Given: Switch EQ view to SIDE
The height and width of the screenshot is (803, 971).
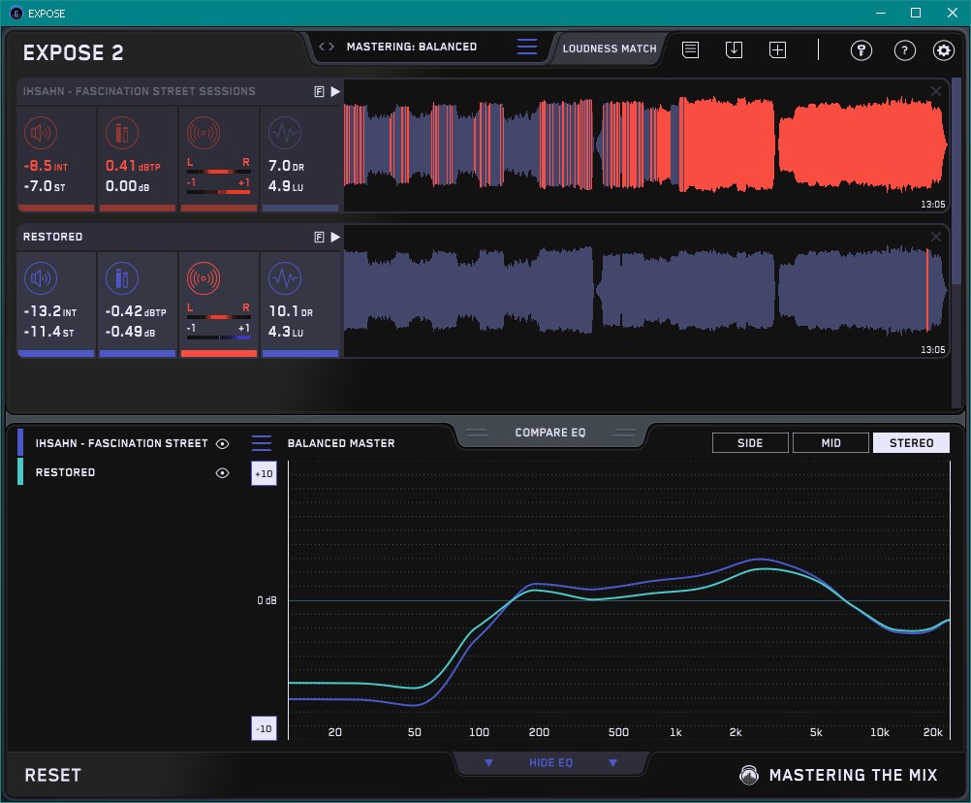Looking at the screenshot, I should click(x=750, y=443).
